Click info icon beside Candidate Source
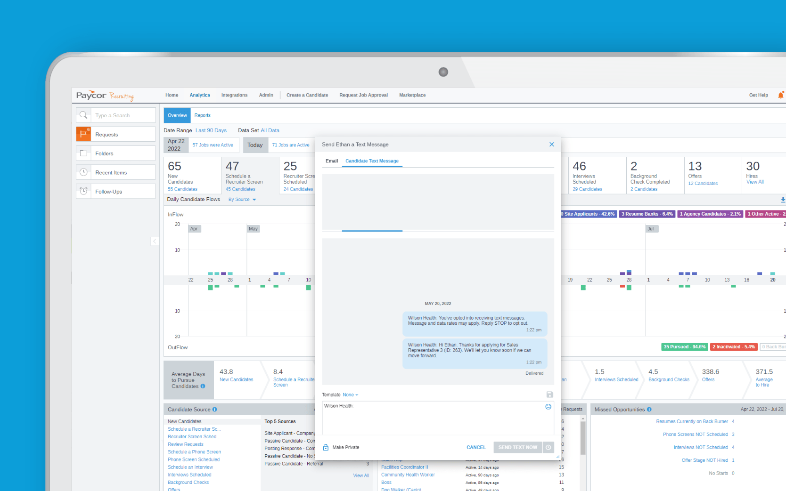The width and height of the screenshot is (786, 491). tap(215, 410)
